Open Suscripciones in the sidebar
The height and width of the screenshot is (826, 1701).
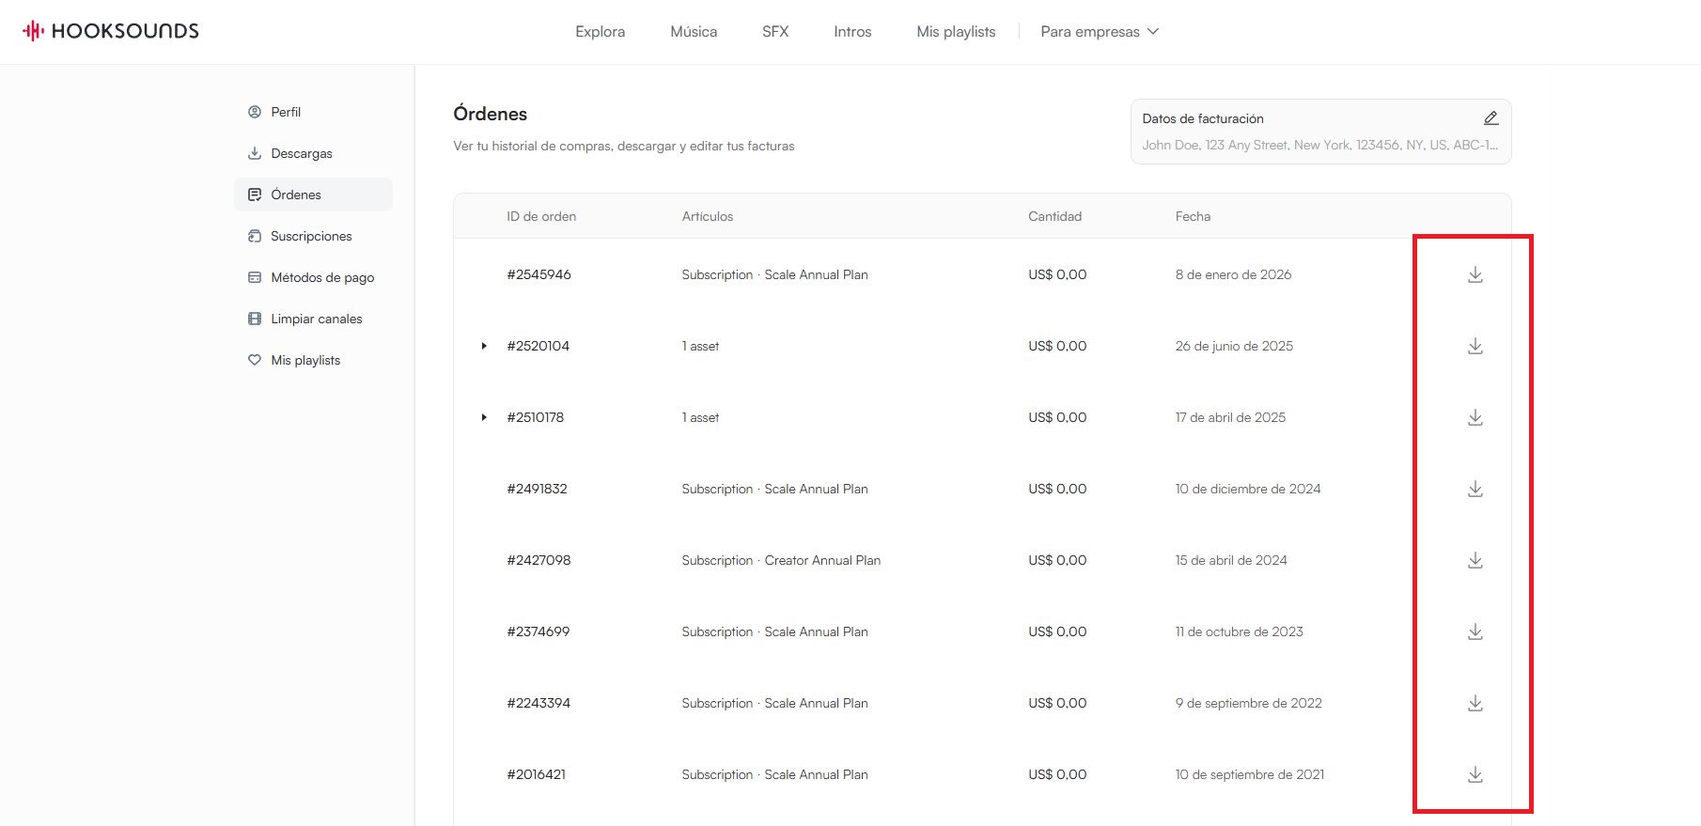click(x=310, y=236)
